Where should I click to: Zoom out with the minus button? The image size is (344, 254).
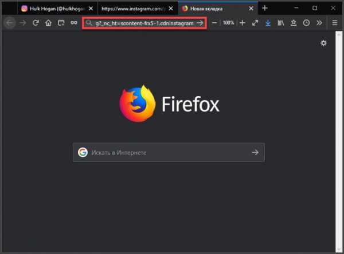point(214,23)
